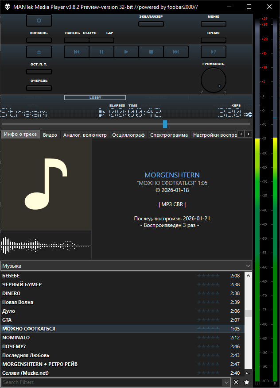Clear search filter with X icon
This screenshot has height=388, width=280.
236,382
